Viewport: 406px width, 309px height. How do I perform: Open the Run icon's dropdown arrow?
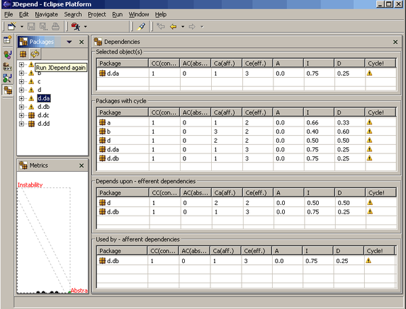point(85,26)
